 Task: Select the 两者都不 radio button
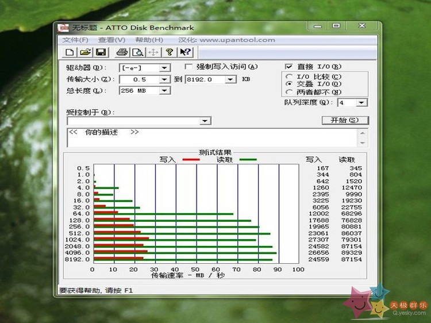tap(289, 92)
